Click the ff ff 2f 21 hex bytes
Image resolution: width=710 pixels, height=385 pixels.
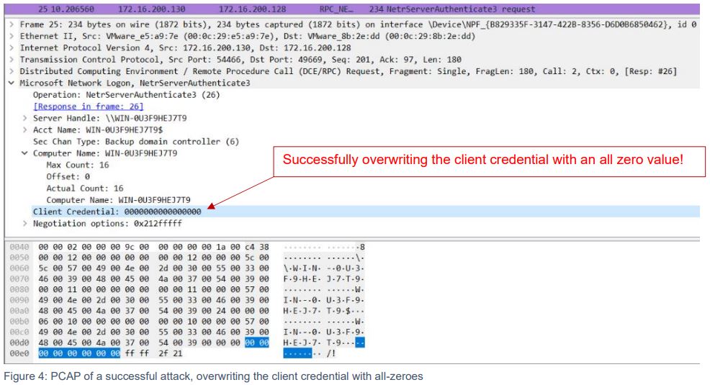[x=154, y=353]
